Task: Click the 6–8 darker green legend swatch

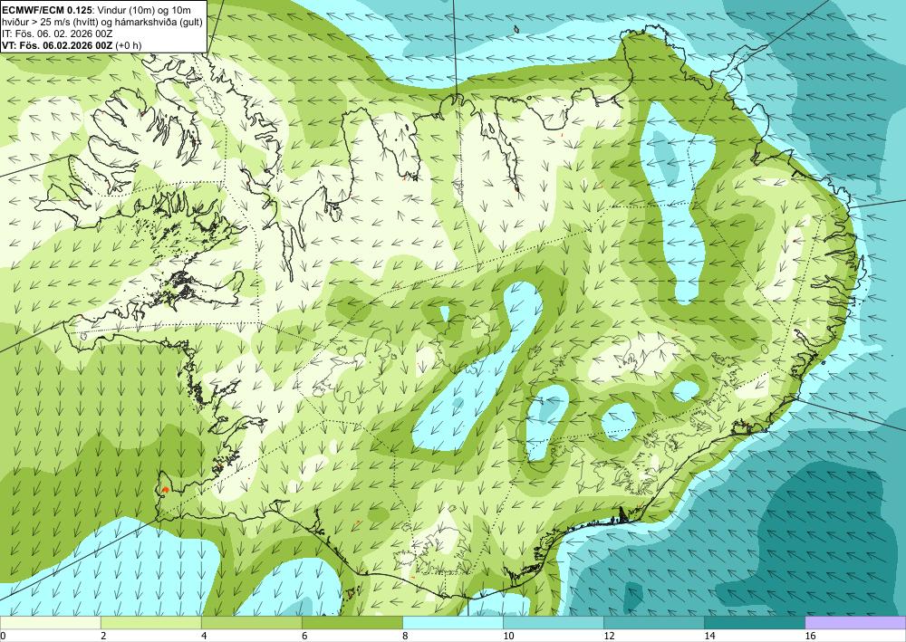Action: (x=352, y=623)
